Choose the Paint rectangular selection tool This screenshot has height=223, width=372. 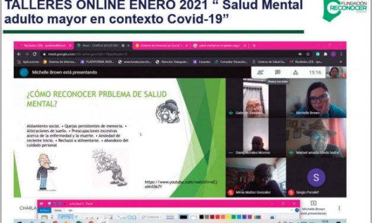point(65,217)
